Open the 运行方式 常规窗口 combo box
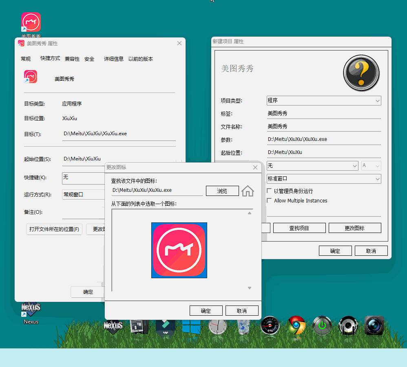 point(84,194)
